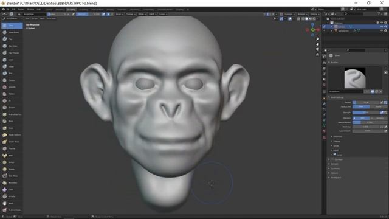Hide the selected Sphere object with eye icon
Screen dimensions: 389x219
(382, 27)
